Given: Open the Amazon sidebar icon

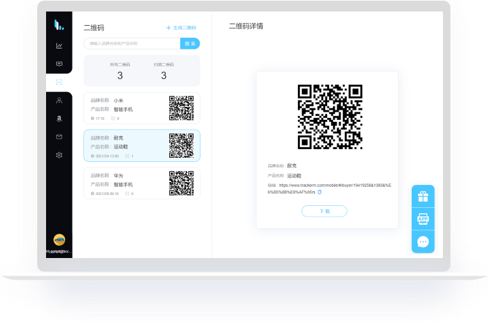Looking at the screenshot, I should coord(59,119).
